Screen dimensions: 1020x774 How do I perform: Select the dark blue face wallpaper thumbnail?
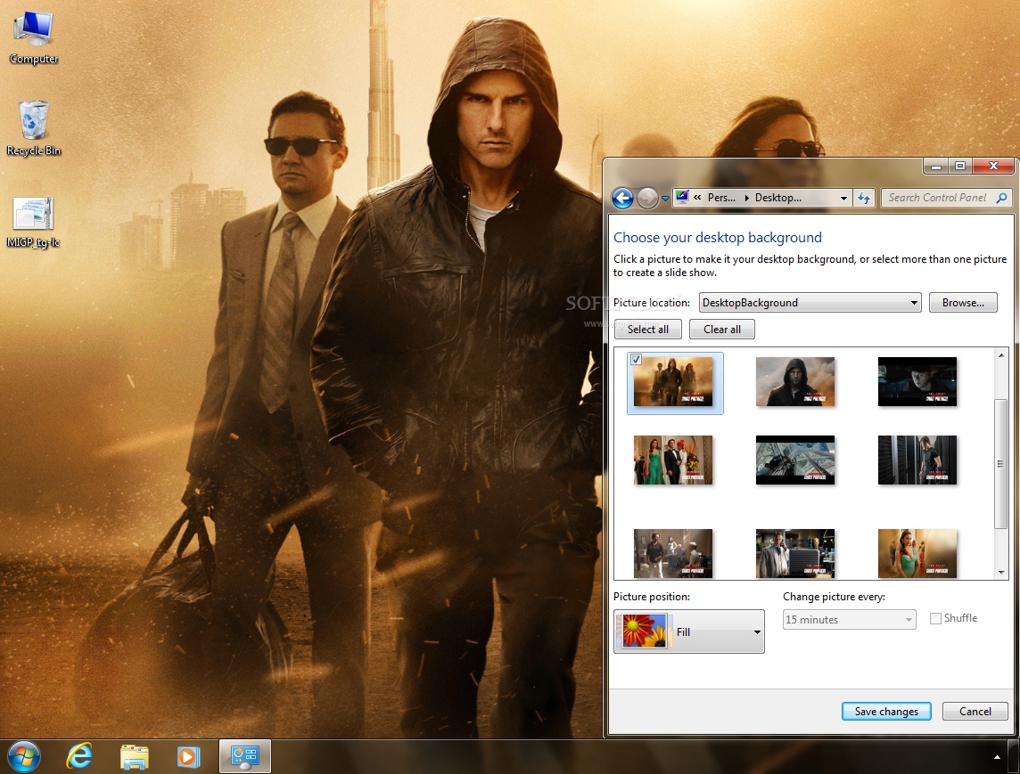click(x=917, y=382)
